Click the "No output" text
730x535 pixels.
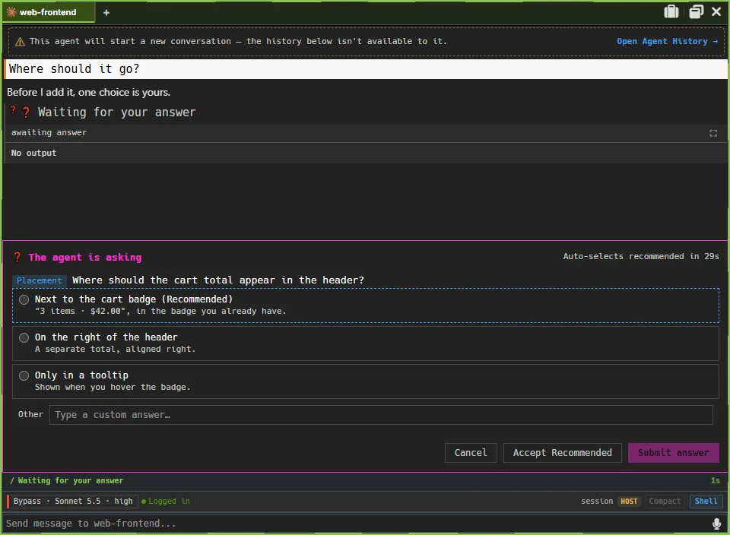(x=33, y=153)
